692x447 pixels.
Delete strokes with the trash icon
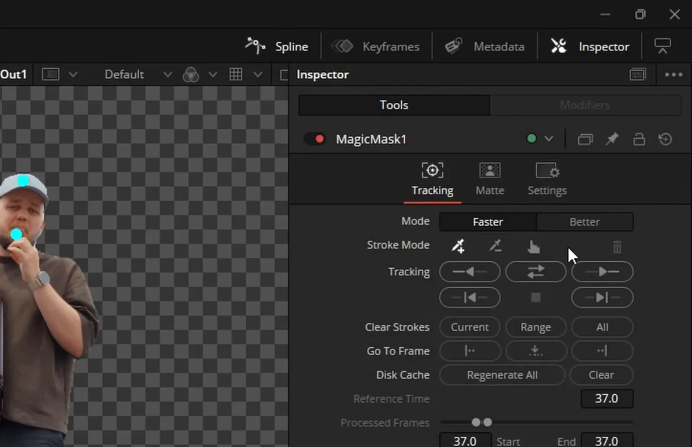coord(617,247)
